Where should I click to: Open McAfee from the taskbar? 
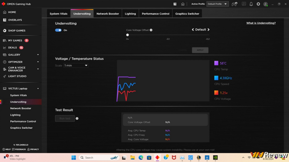(x=174, y=157)
